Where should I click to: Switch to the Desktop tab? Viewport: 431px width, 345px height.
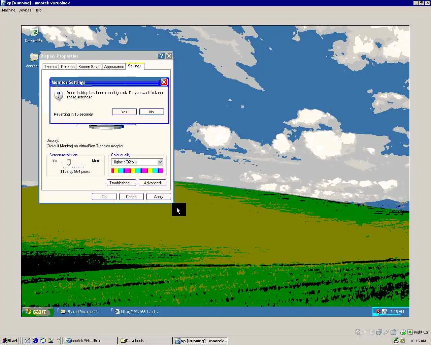coord(68,67)
